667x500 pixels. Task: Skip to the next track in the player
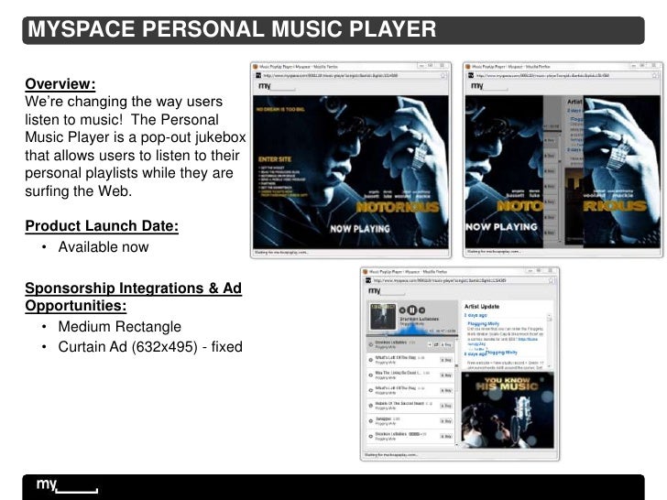[422, 310]
